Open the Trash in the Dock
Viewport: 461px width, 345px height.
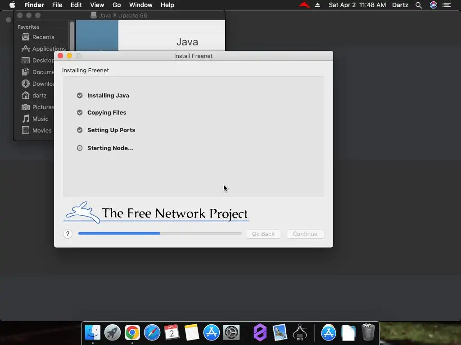click(368, 332)
